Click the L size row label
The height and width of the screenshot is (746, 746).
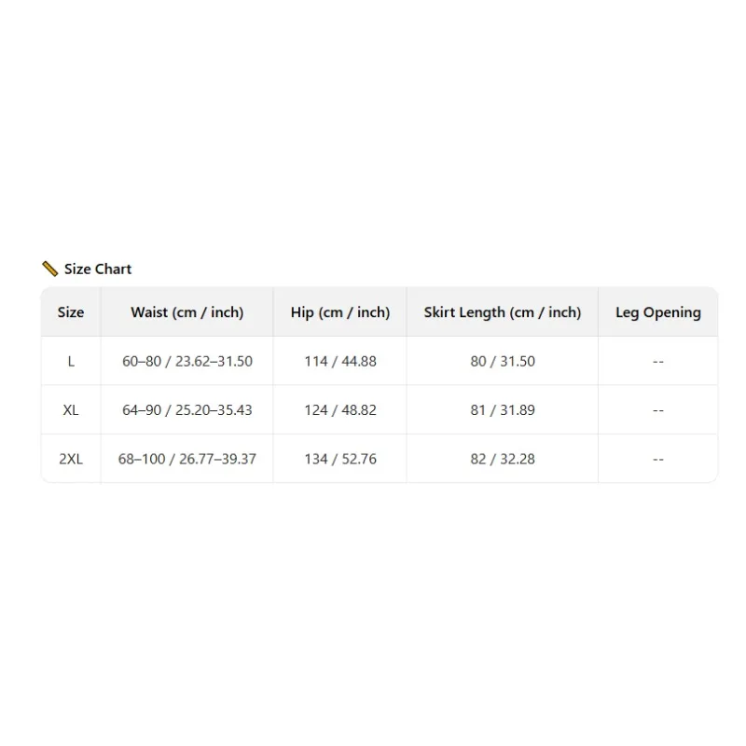71,362
